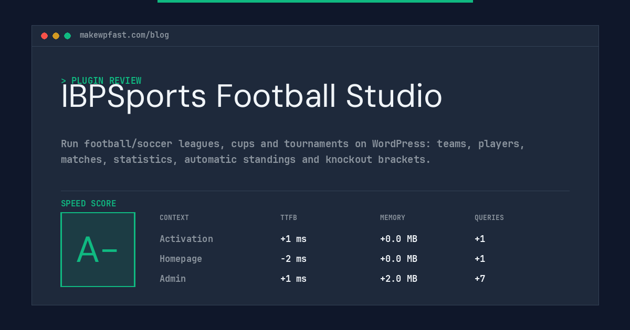Click Activation queries value +1
The height and width of the screenshot is (330, 630).
[x=480, y=239]
